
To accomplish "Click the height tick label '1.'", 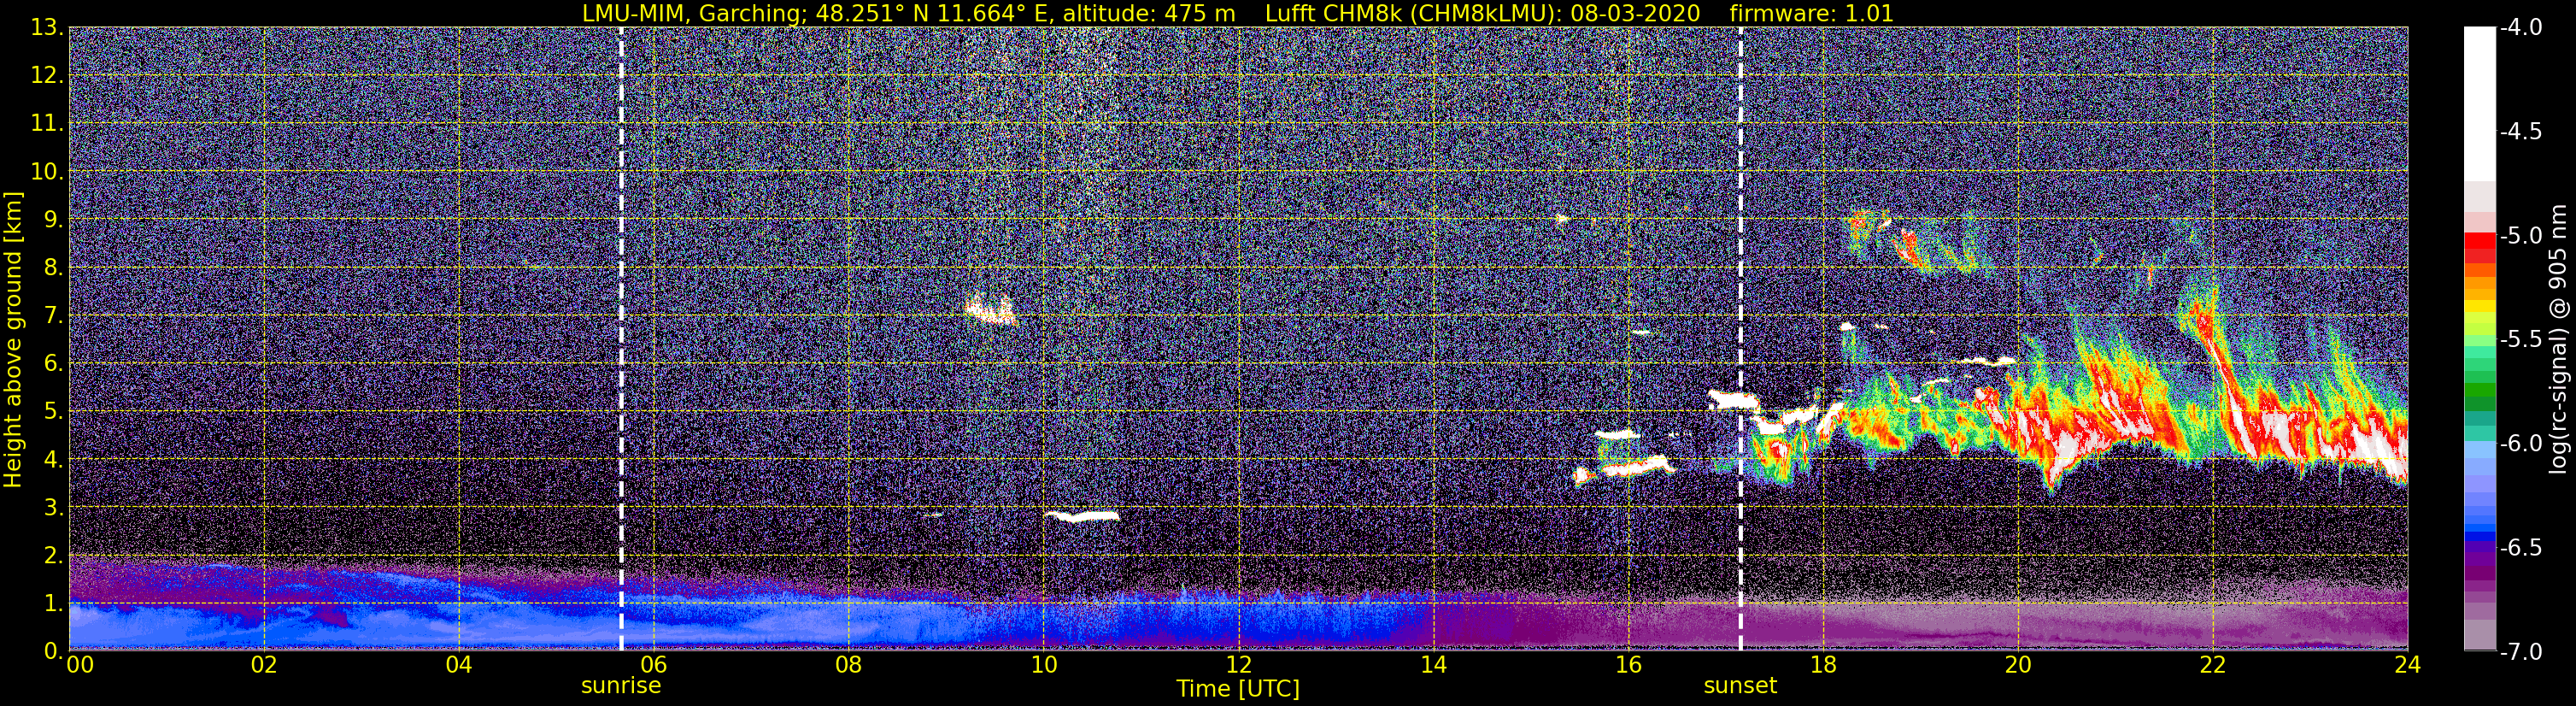I will point(53,603).
